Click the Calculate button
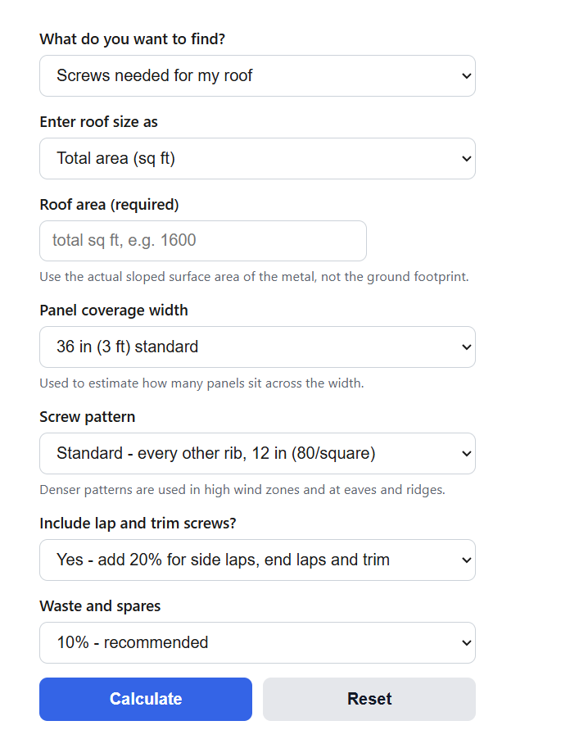Screen dimensions: 570x739 [146, 699]
